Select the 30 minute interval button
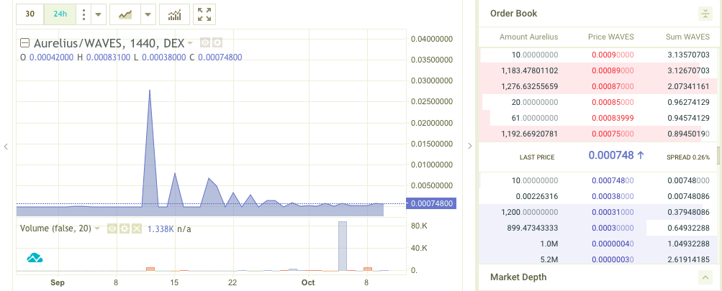This screenshot has height=291, width=722. coord(30,14)
